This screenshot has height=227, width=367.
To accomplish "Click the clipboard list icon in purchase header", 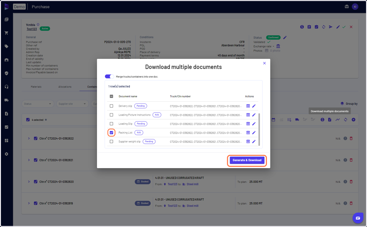I will 309,27.
